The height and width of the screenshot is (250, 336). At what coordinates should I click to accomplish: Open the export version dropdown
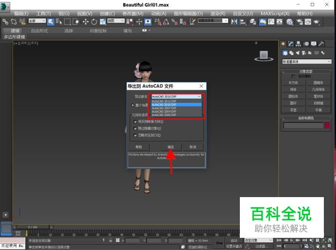176,97
